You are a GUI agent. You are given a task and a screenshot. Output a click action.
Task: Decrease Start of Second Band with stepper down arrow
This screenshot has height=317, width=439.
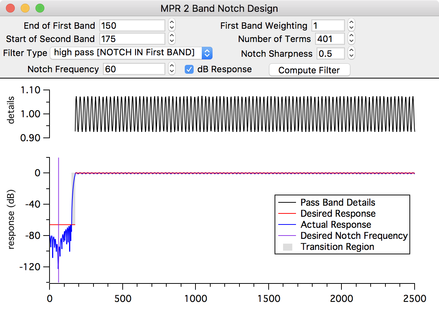pos(171,41)
